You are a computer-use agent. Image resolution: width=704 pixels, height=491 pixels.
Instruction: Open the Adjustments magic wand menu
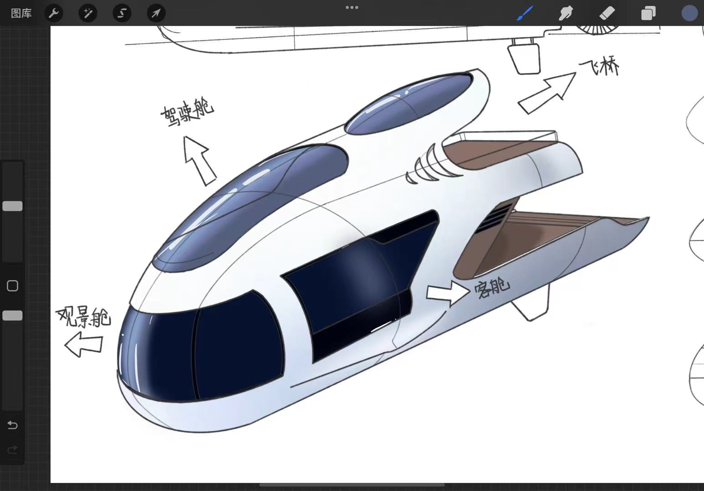pyautogui.click(x=87, y=13)
